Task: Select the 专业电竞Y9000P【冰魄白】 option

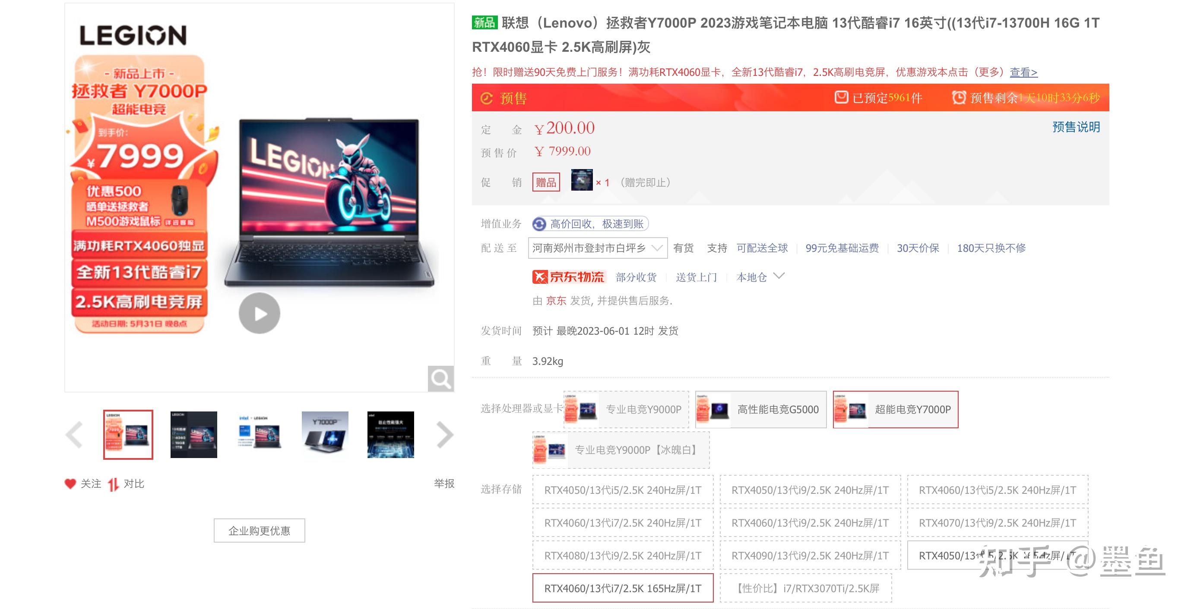Action: pos(621,450)
